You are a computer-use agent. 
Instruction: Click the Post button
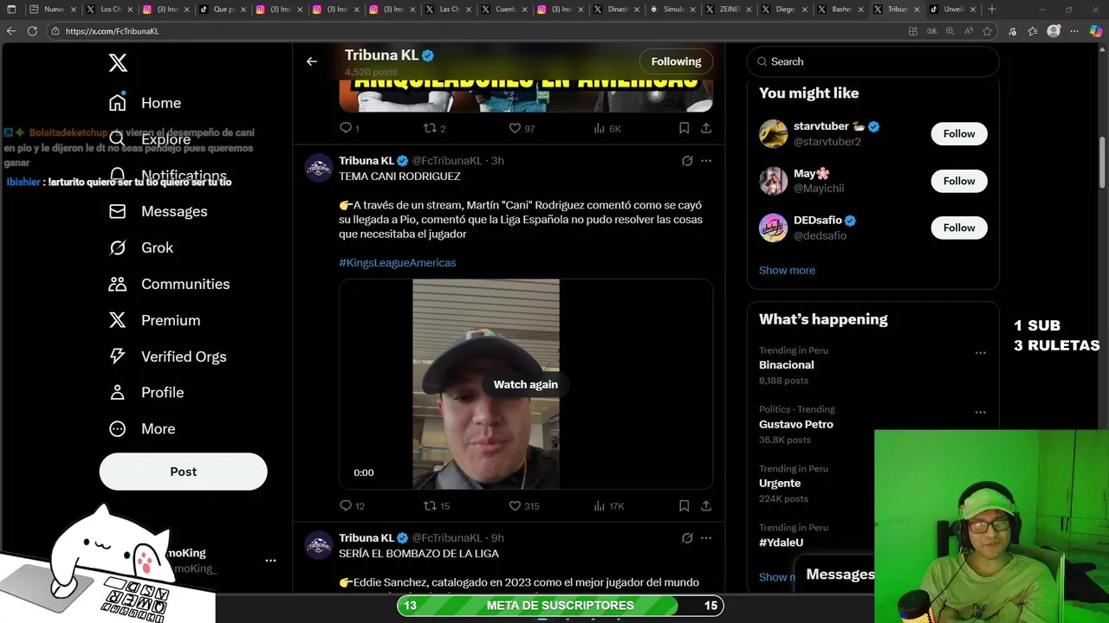coord(183,472)
